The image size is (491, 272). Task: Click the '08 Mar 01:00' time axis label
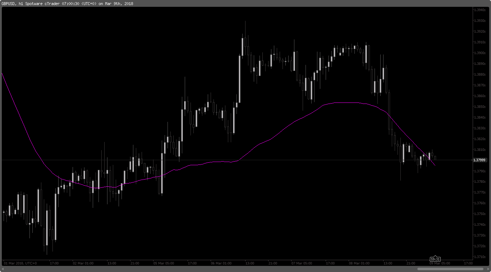click(x=359, y=263)
